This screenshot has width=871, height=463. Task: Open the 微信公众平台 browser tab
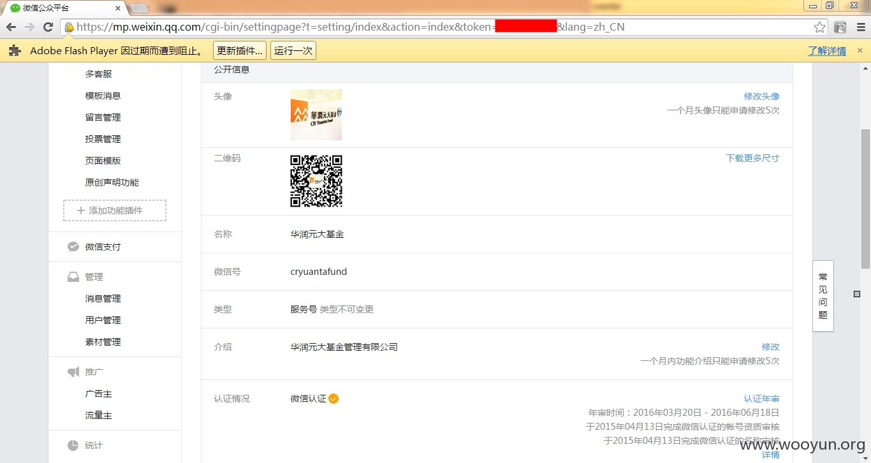pos(64,8)
